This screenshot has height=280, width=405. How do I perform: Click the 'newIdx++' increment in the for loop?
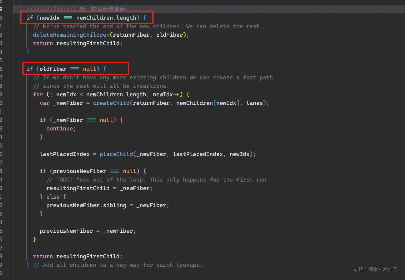(166, 94)
